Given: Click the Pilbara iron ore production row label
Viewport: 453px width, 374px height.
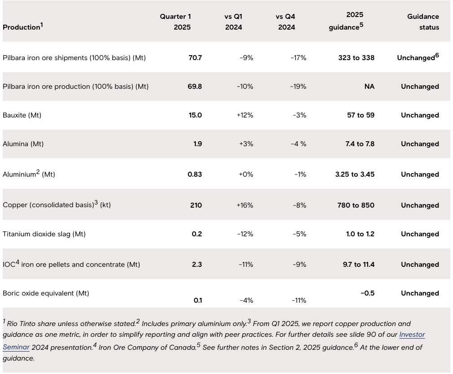Looking at the screenshot, I should [x=75, y=87].
